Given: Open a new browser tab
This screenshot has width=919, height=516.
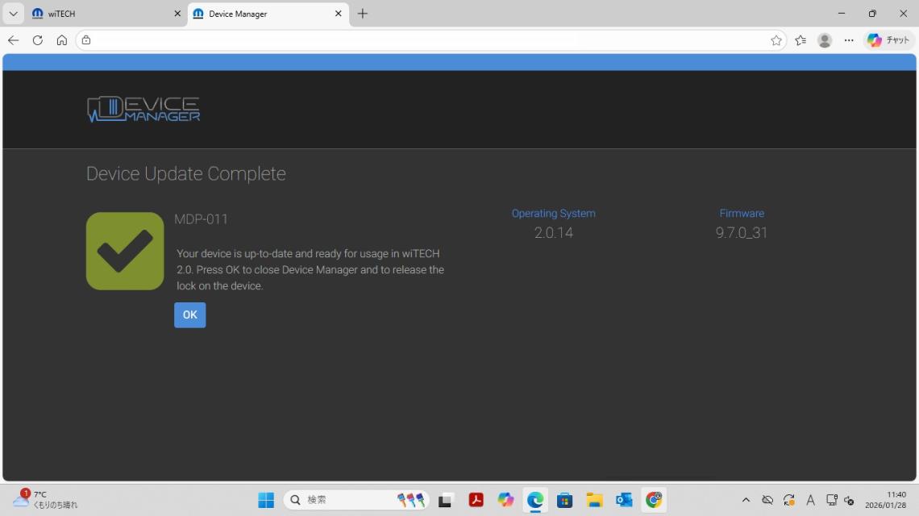Looking at the screenshot, I should point(363,14).
